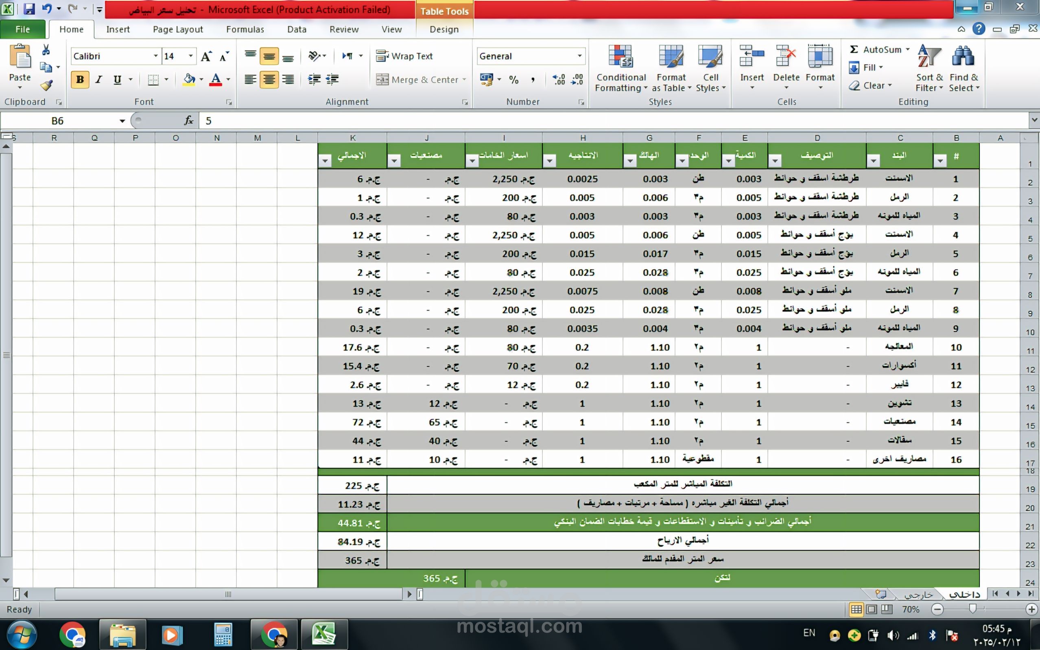Click the zoom in plus button
This screenshot has width=1040, height=650.
1031,609
